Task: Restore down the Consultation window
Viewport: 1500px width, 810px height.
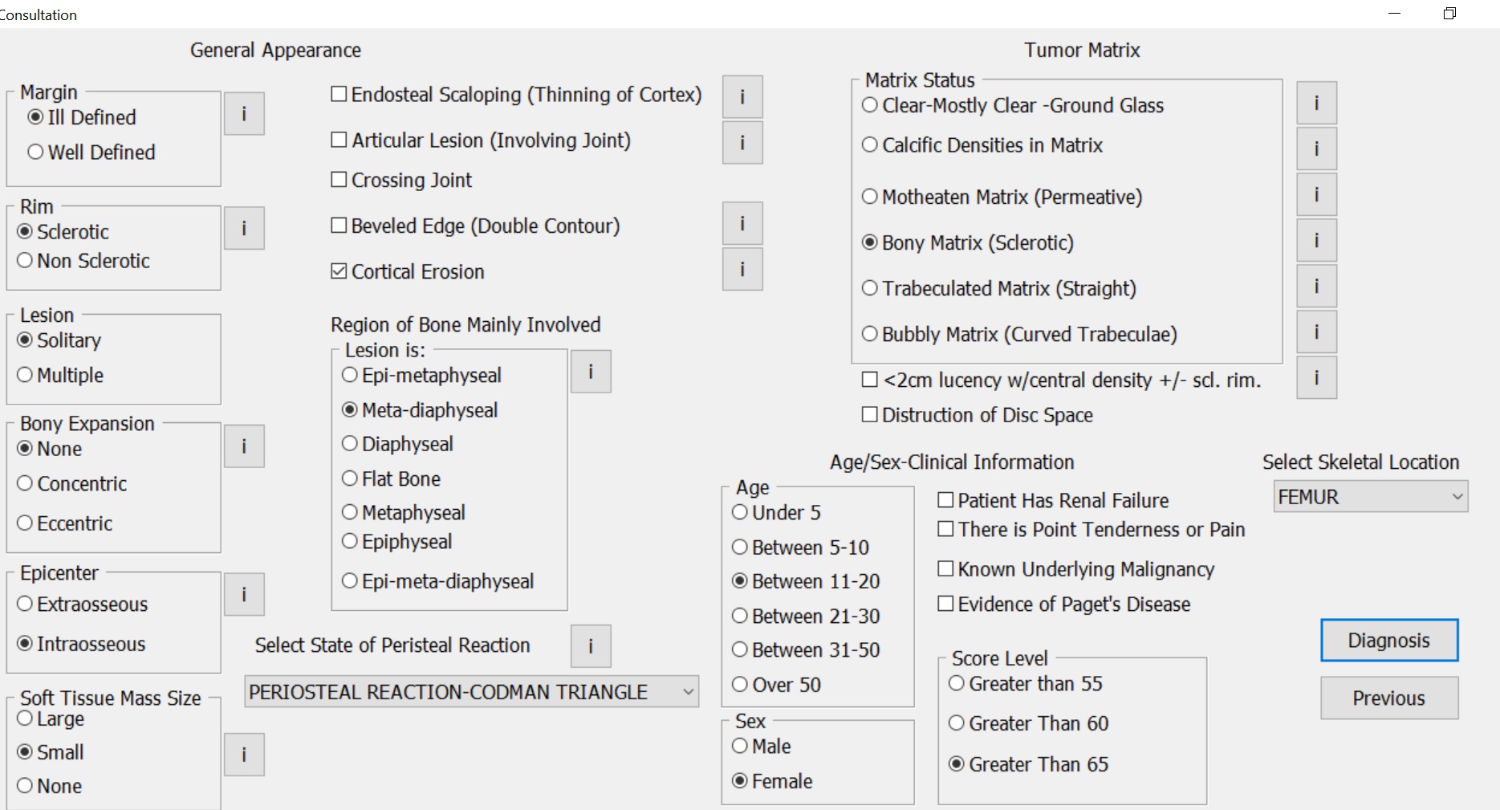Action: click(1449, 14)
